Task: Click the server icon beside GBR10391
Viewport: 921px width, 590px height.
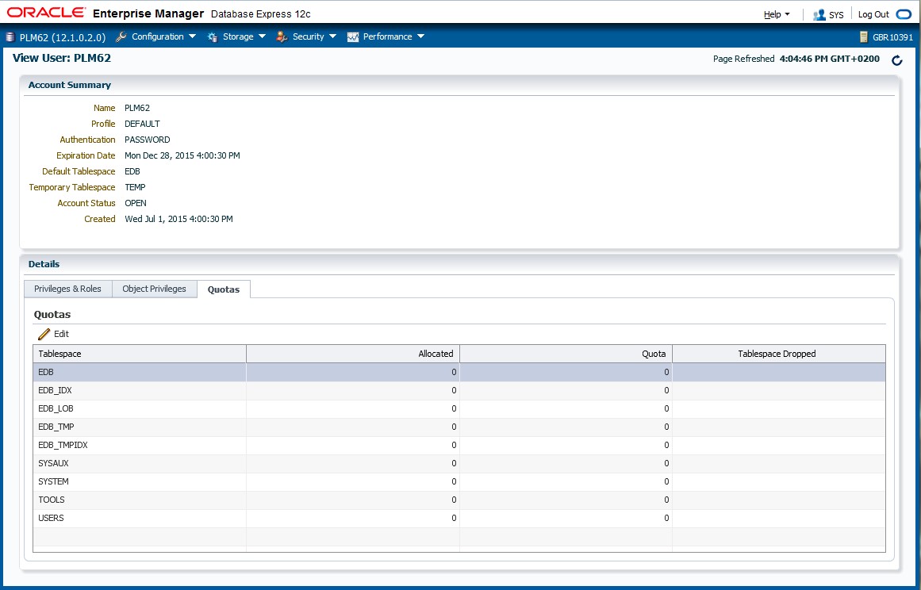Action: tap(863, 37)
